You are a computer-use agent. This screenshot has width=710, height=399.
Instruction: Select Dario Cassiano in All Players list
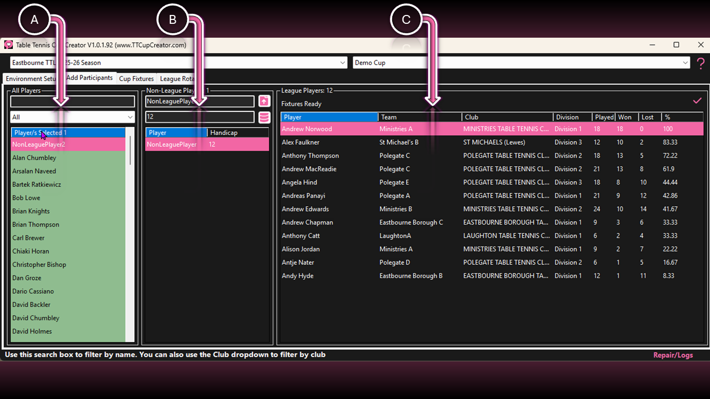[68, 291]
